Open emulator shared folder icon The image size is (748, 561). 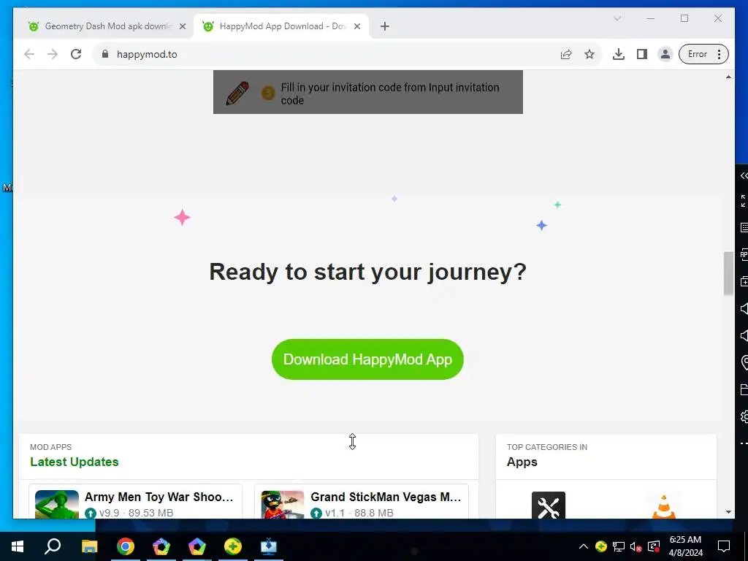[744, 389]
